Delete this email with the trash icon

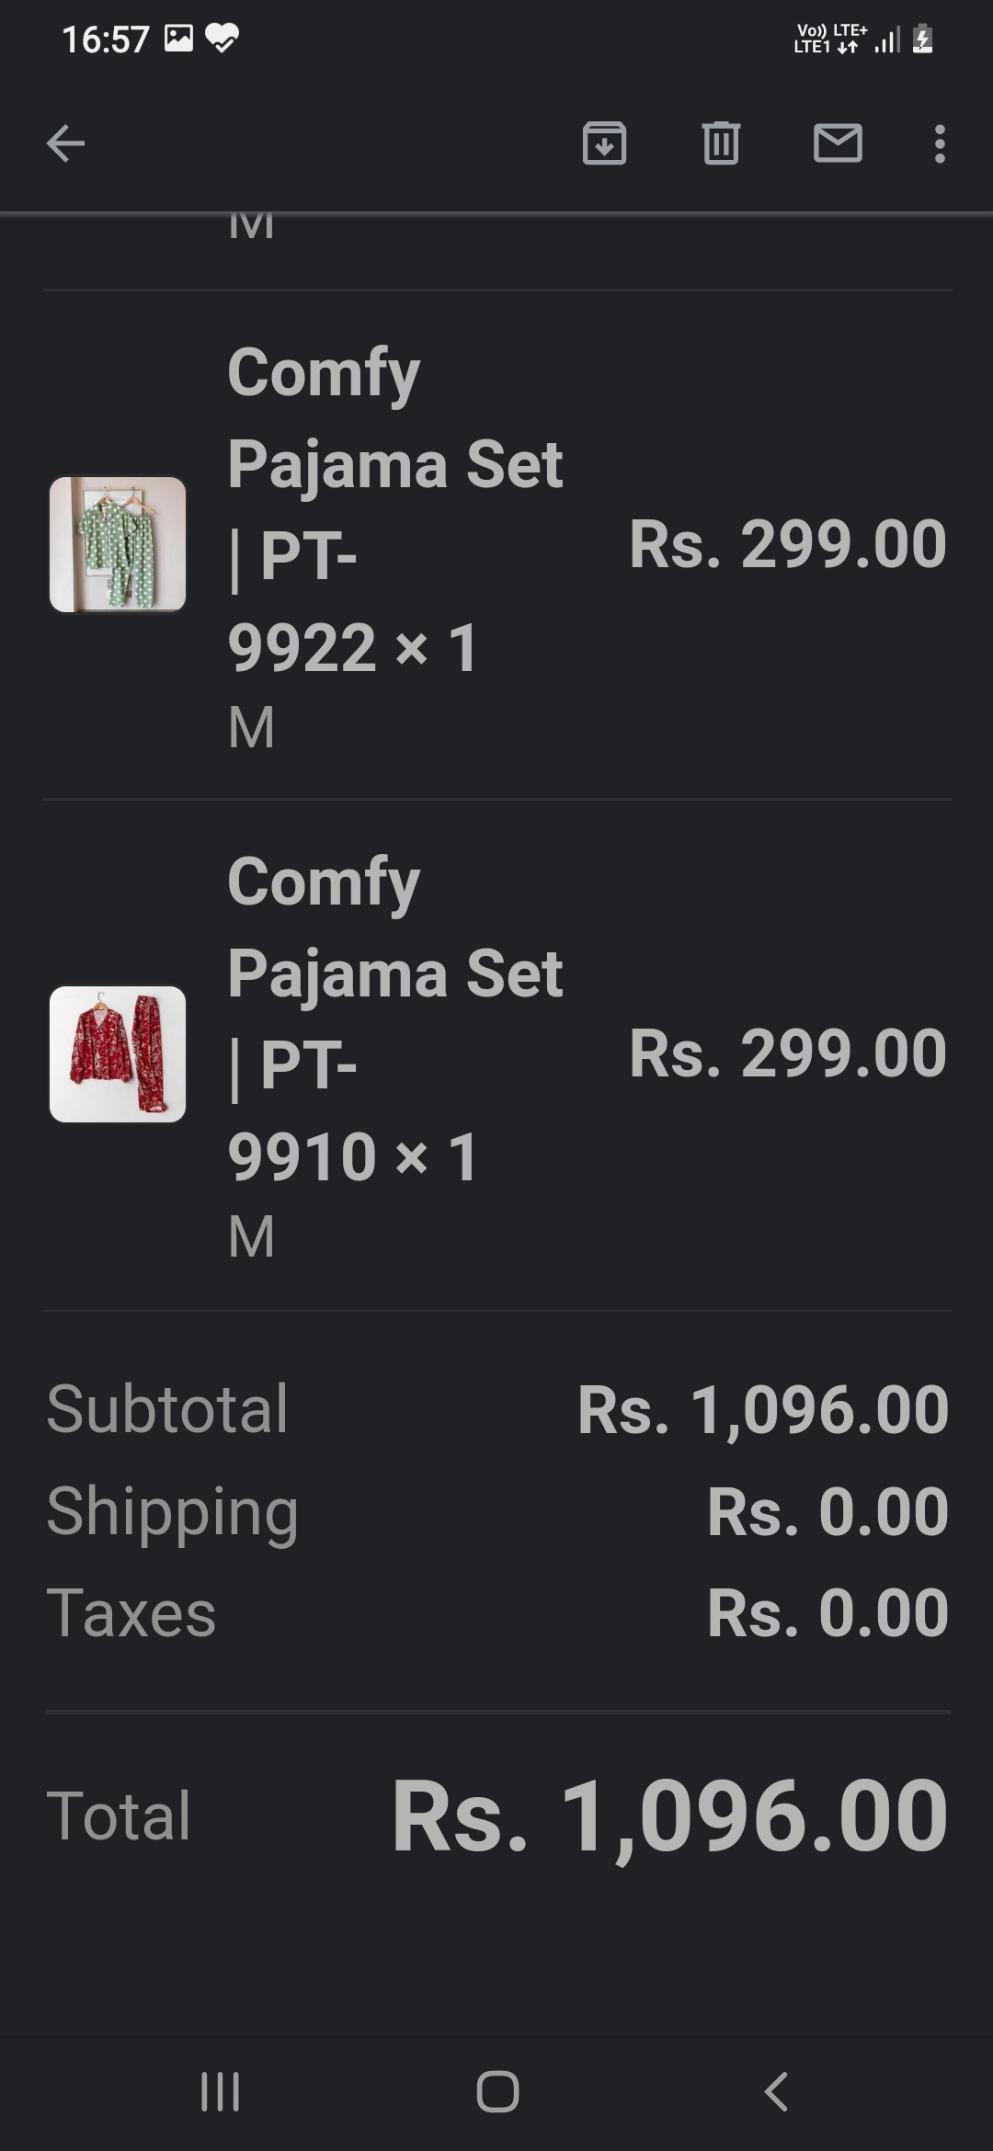pos(721,143)
